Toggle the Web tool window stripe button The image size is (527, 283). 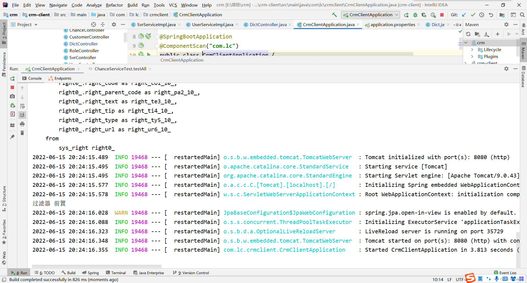pos(4,258)
